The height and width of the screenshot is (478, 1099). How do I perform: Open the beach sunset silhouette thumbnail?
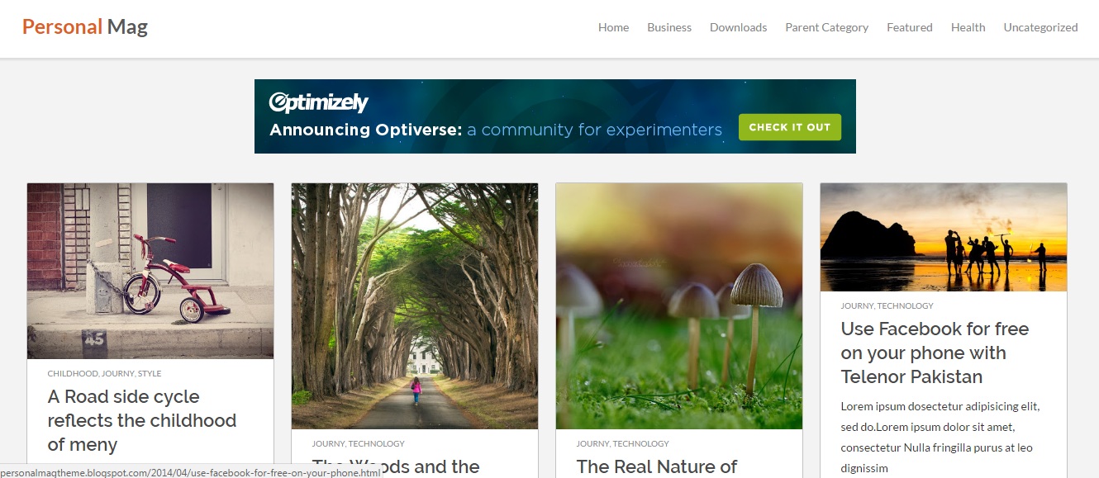click(x=944, y=238)
